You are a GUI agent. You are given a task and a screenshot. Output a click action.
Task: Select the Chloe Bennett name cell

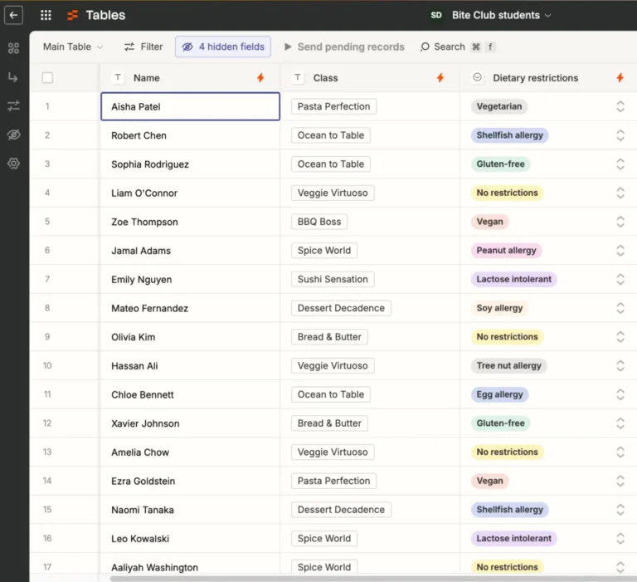(190, 394)
